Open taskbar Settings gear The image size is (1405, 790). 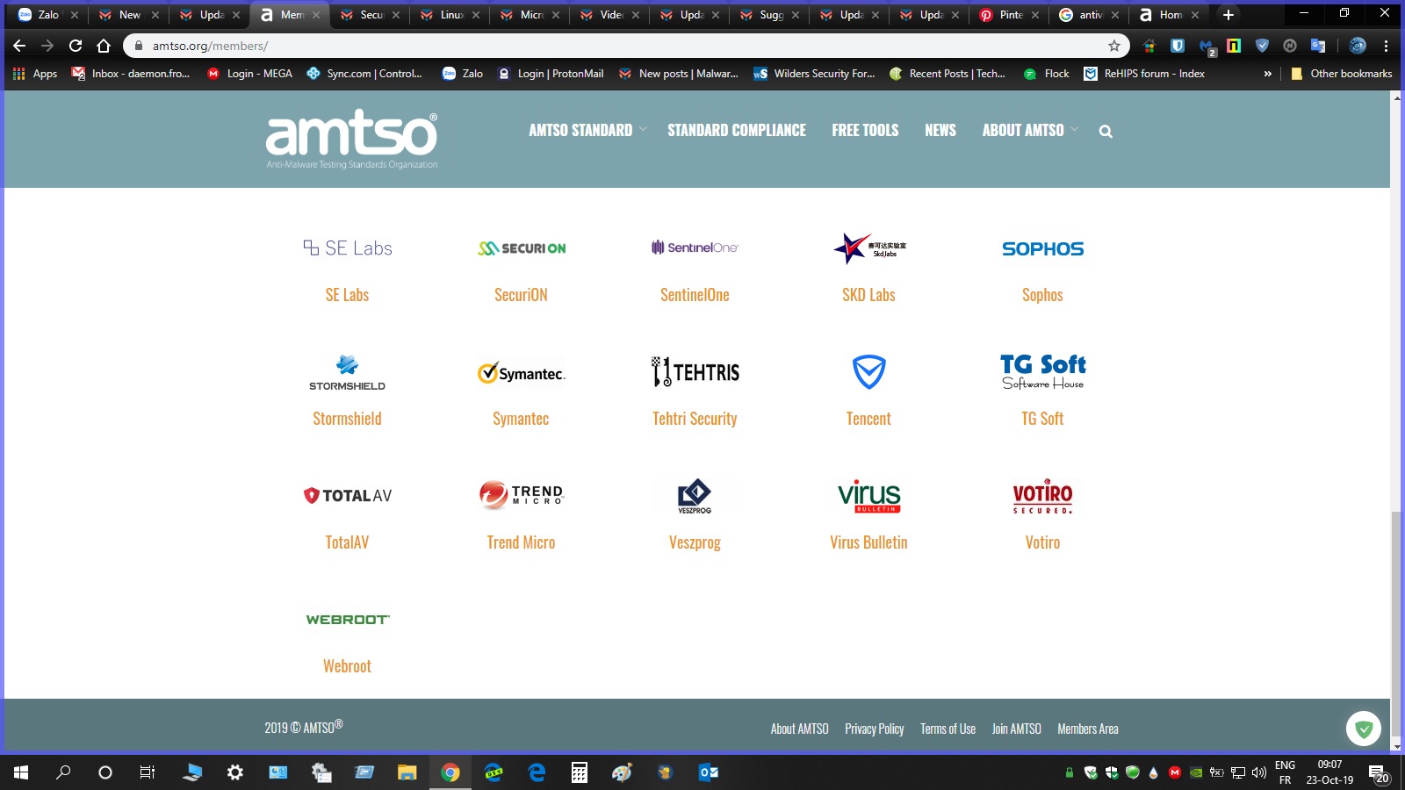pos(235,772)
